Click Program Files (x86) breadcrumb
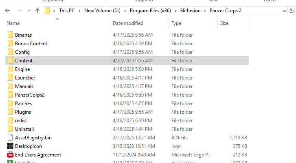The height and width of the screenshot is (163, 296). coord(150,11)
